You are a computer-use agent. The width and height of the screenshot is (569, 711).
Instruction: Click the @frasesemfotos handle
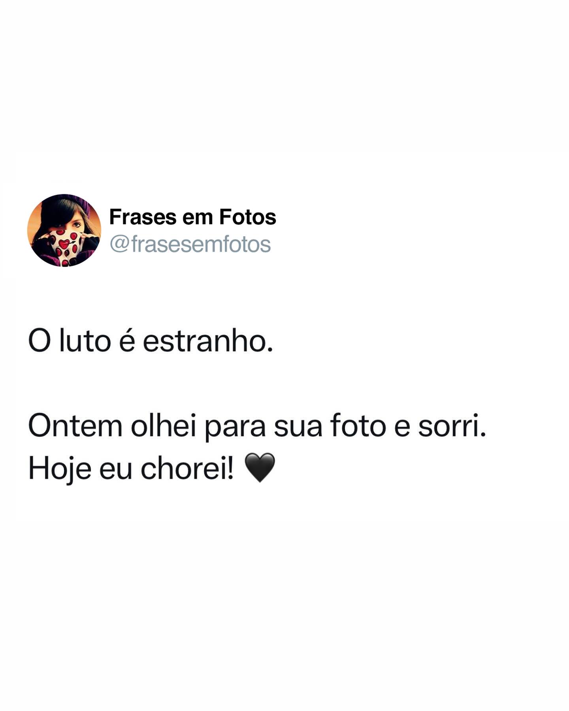(190, 244)
